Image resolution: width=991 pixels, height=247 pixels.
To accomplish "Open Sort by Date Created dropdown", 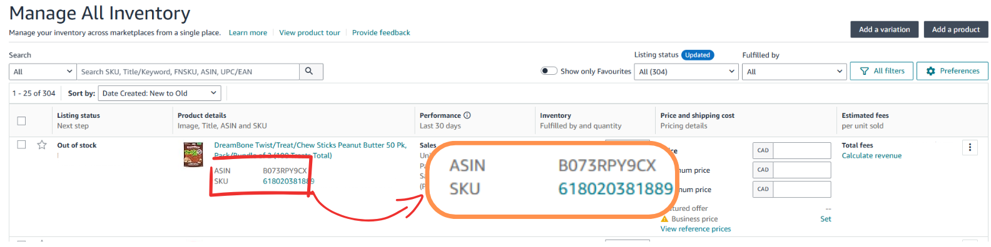I will 160,94.
